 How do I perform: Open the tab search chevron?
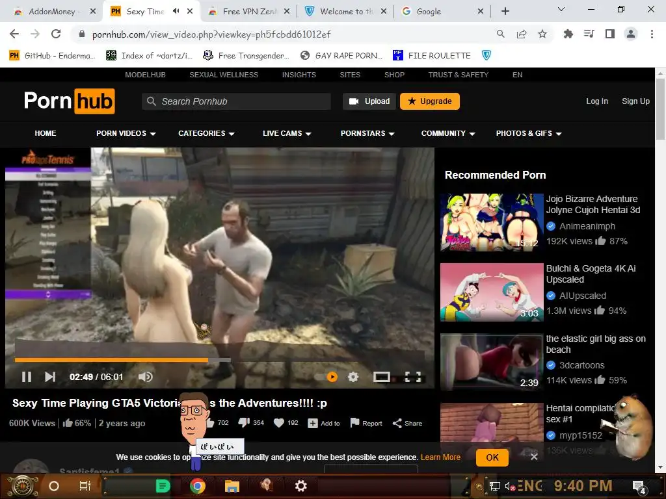click(x=561, y=9)
